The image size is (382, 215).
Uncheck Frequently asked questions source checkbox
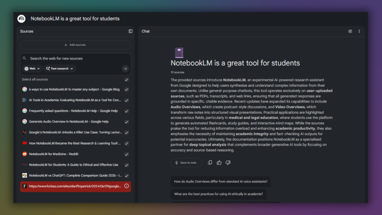(126, 111)
